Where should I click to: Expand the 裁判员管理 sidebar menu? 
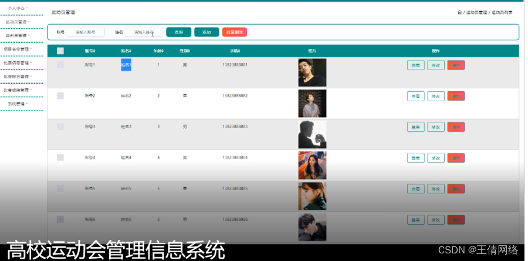click(18, 35)
